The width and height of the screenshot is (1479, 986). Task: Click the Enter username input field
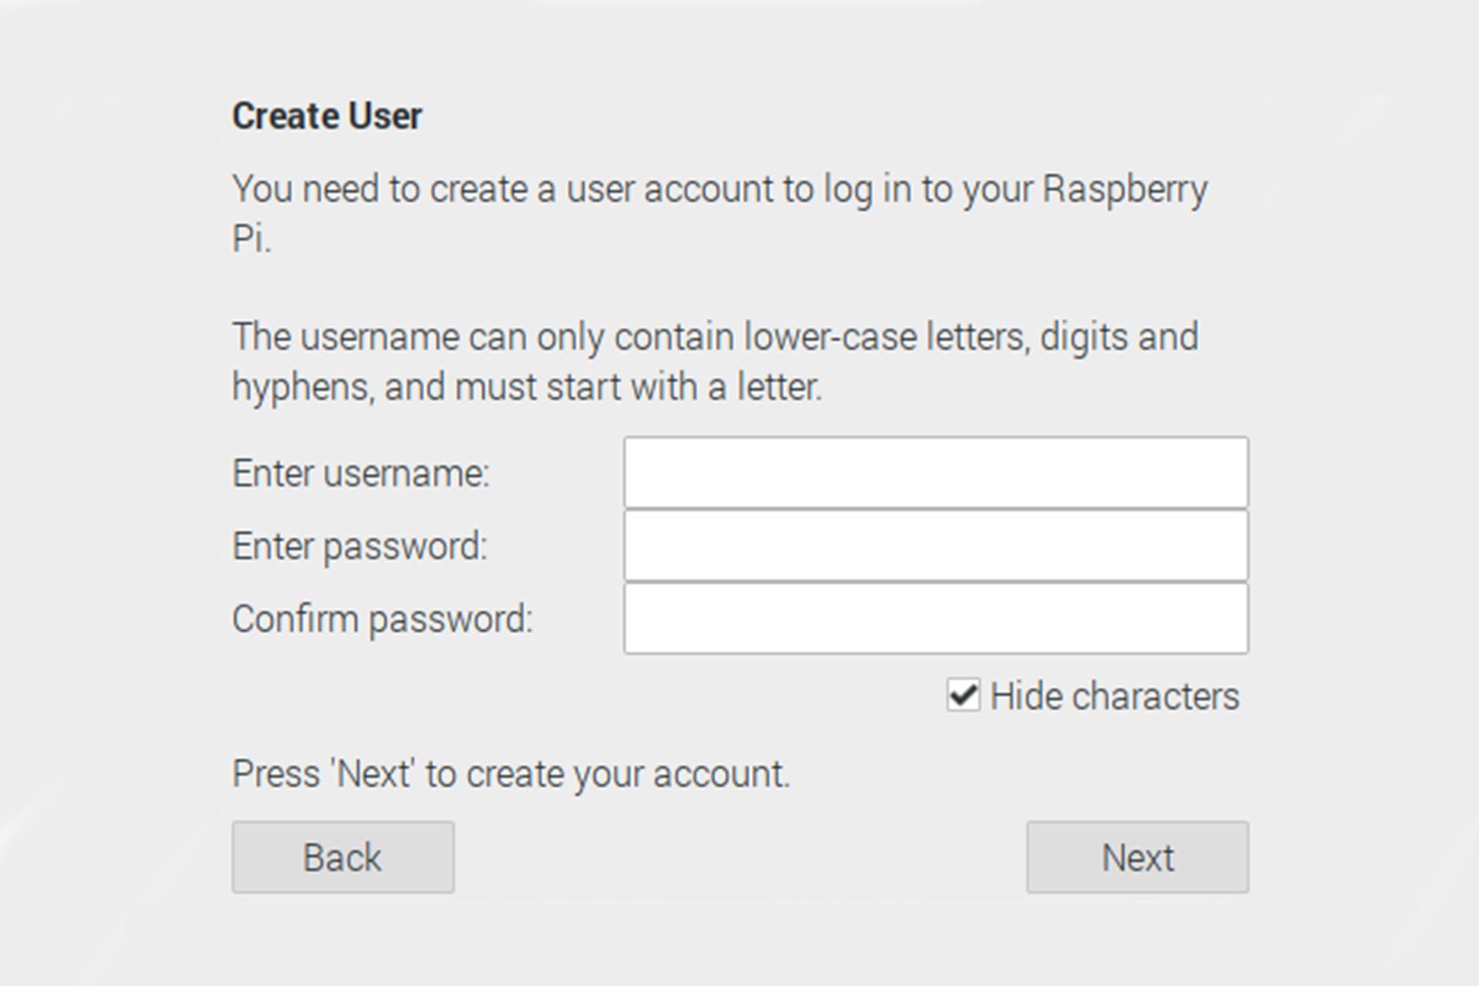pos(935,472)
